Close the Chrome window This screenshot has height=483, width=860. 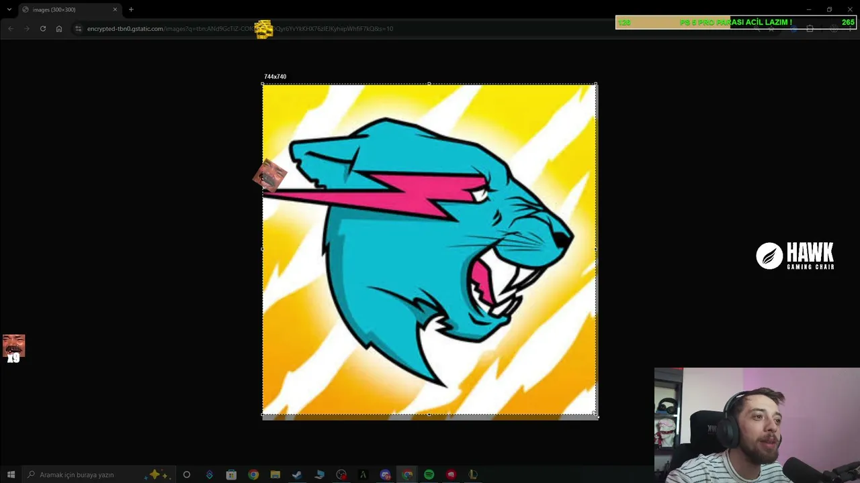850,9
